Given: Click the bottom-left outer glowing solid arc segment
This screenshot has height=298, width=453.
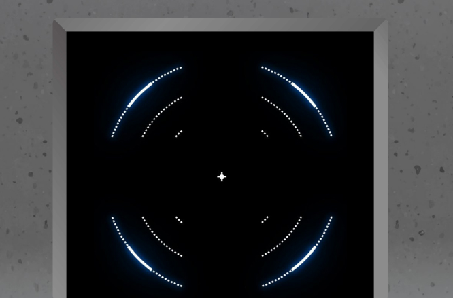Looking at the screenshot, I should [x=139, y=258].
